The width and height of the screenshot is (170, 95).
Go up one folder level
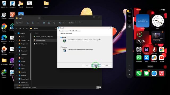tap(27, 28)
